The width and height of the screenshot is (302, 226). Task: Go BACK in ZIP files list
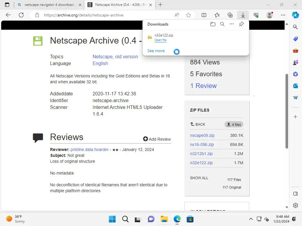198,124
